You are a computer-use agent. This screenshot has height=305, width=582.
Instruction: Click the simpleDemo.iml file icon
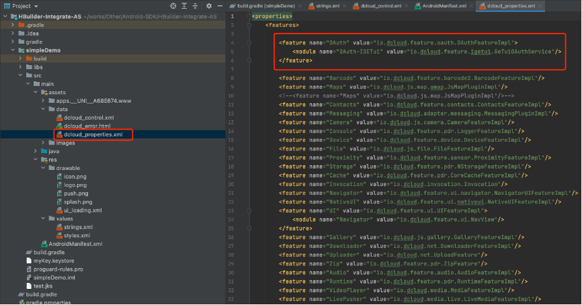[x=29, y=277]
